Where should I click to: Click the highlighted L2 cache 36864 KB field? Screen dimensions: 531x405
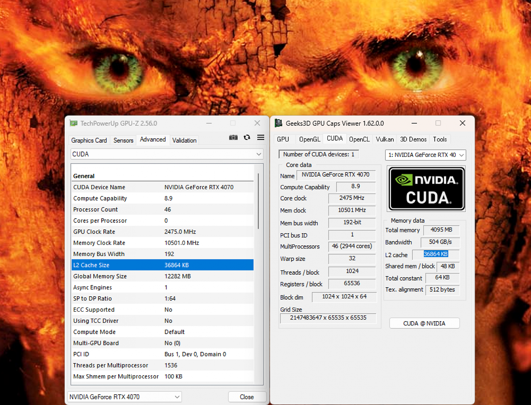point(436,254)
